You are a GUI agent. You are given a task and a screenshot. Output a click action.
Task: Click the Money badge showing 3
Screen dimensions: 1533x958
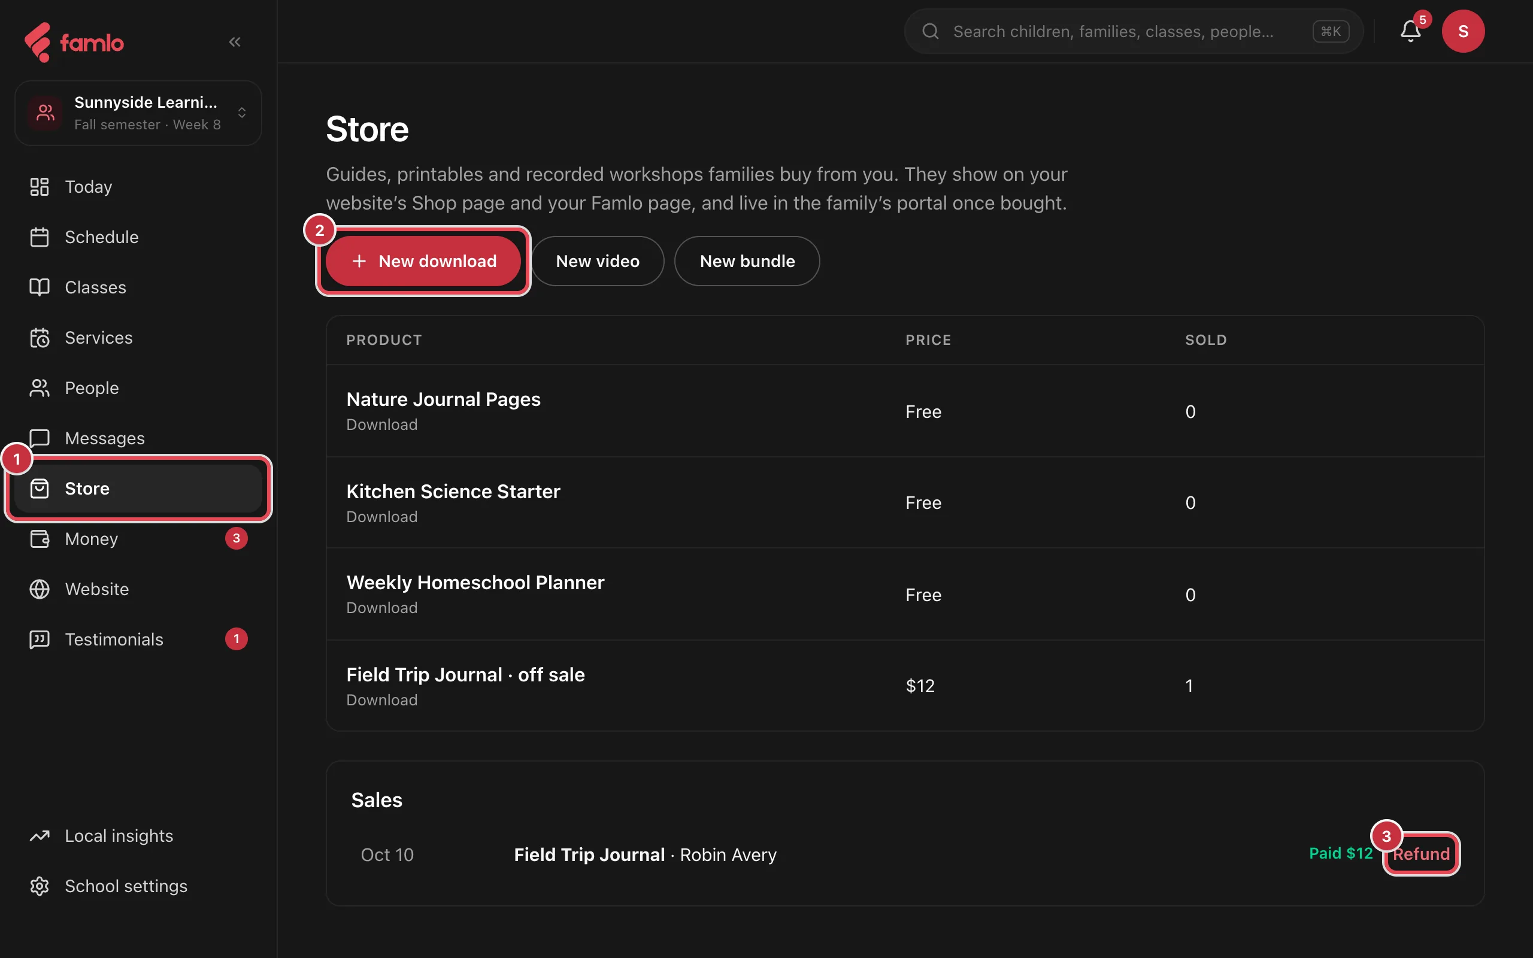237,538
